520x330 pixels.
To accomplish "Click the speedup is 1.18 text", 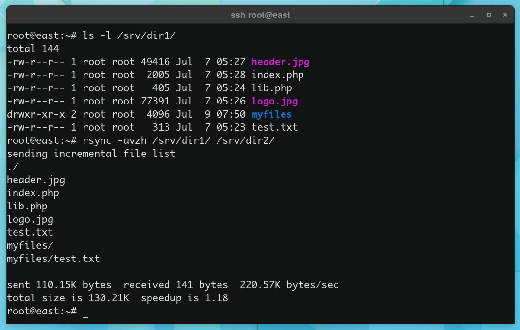I will pos(185,298).
